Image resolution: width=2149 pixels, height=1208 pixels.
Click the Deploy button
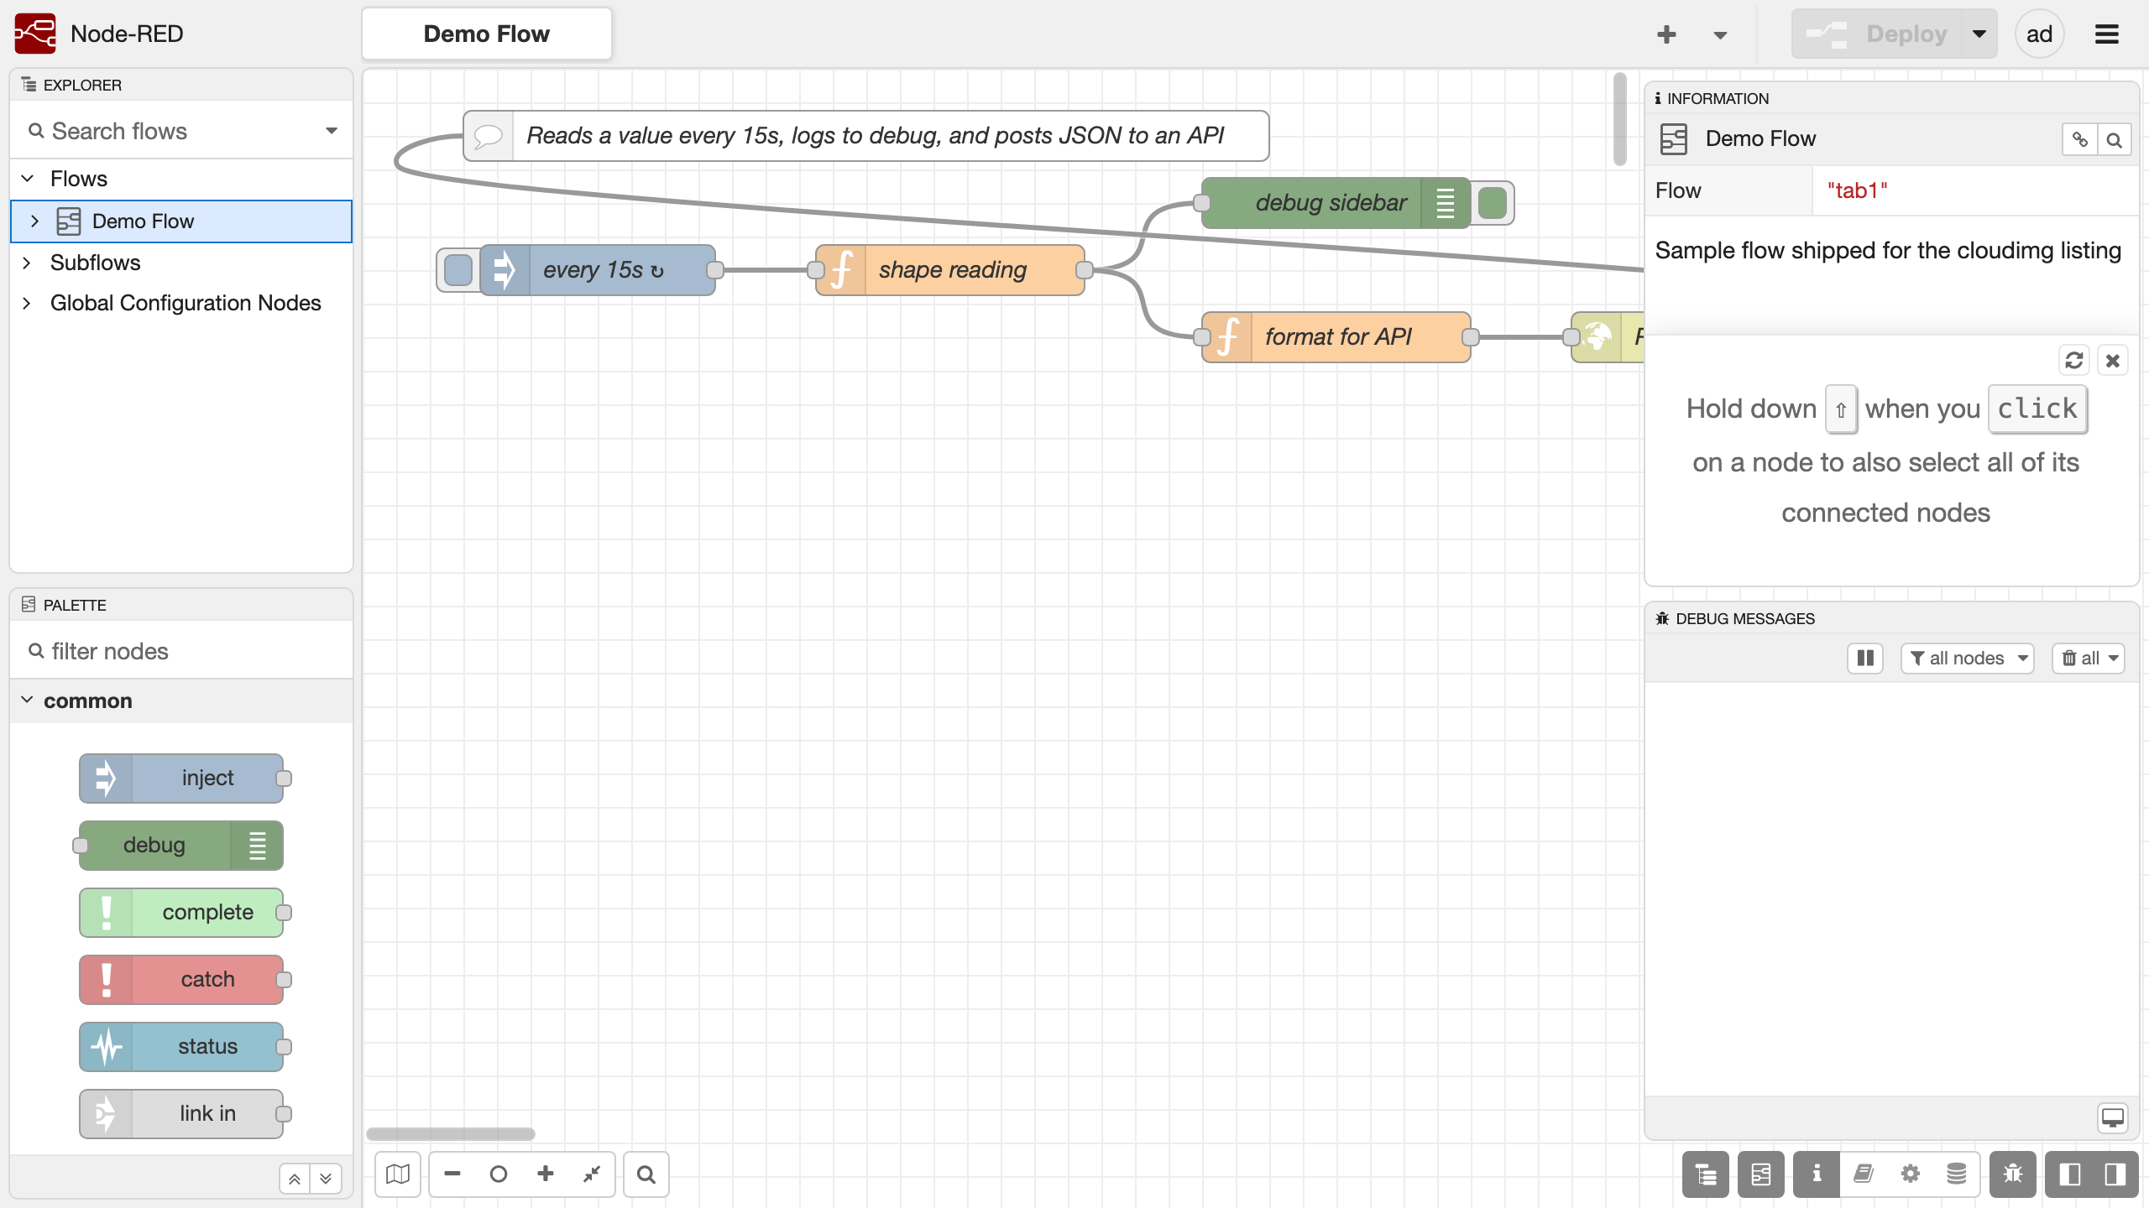pos(1876,34)
